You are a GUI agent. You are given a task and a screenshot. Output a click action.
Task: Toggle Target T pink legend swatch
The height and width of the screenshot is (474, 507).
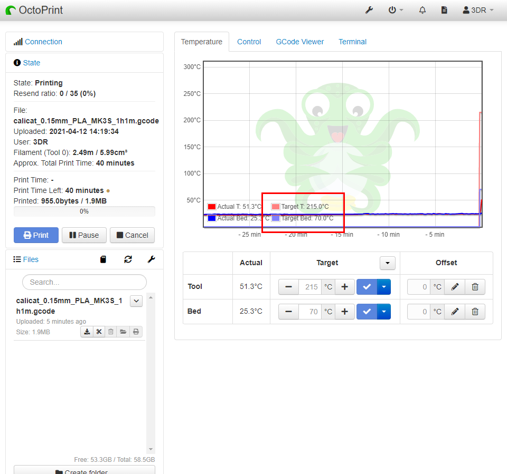(276, 207)
